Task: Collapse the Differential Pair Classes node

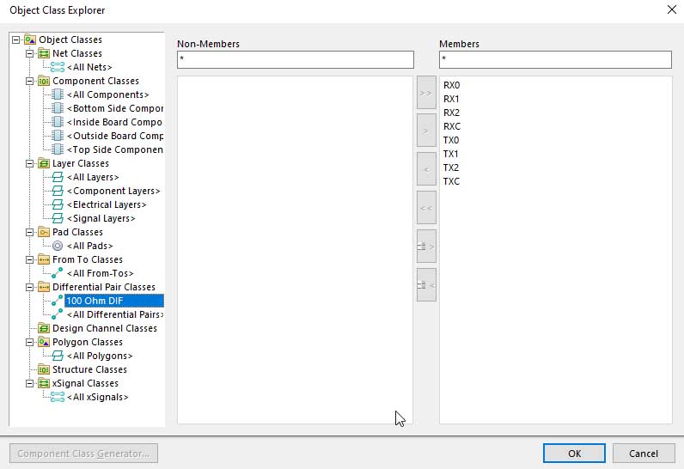Action: pyautogui.click(x=30, y=287)
